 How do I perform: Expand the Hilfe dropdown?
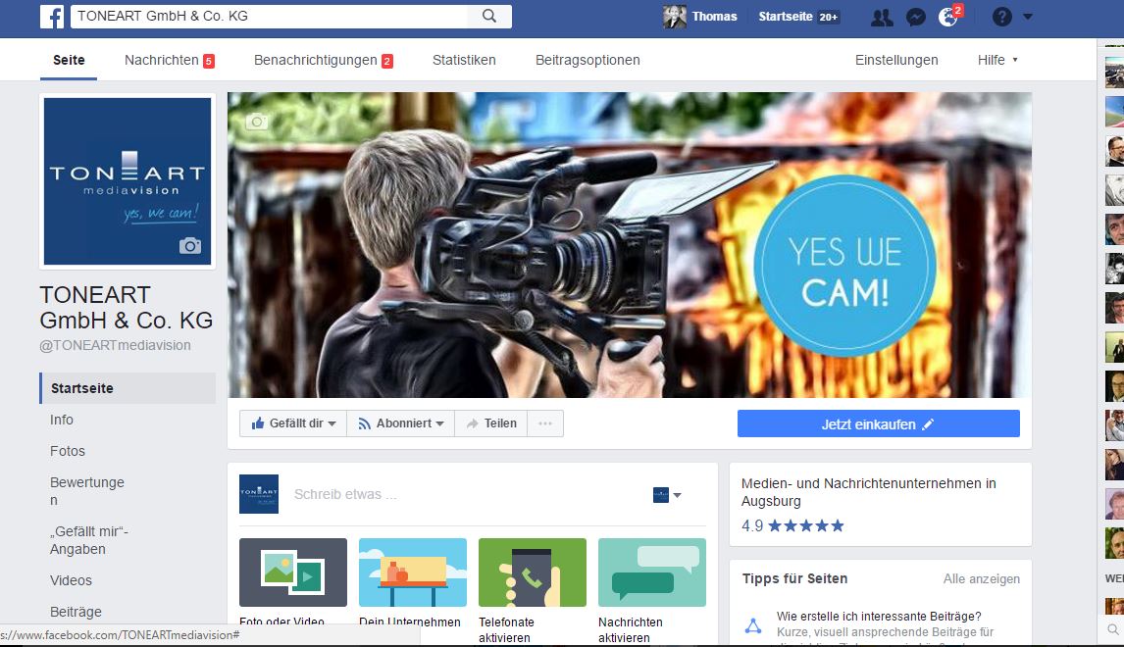(997, 60)
